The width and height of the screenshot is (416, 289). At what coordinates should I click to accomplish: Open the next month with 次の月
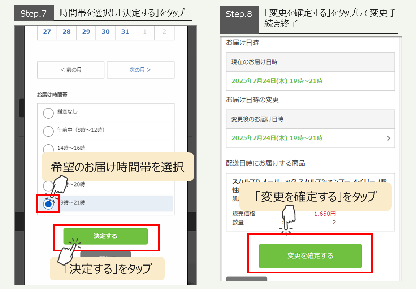coord(140,70)
